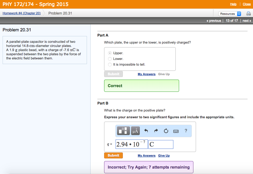
Task: Go to the next problem
Action: [x=246, y=21]
